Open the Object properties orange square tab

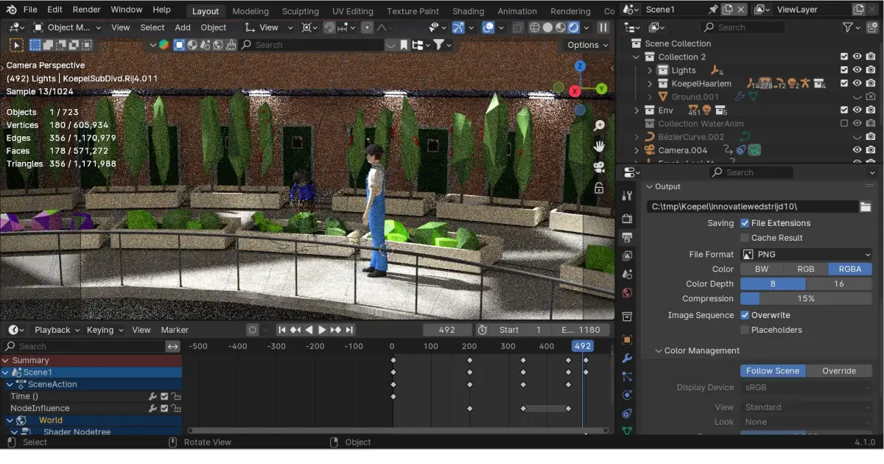point(627,340)
